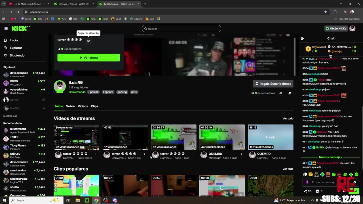Open the Windows Start menu

click(4, 200)
